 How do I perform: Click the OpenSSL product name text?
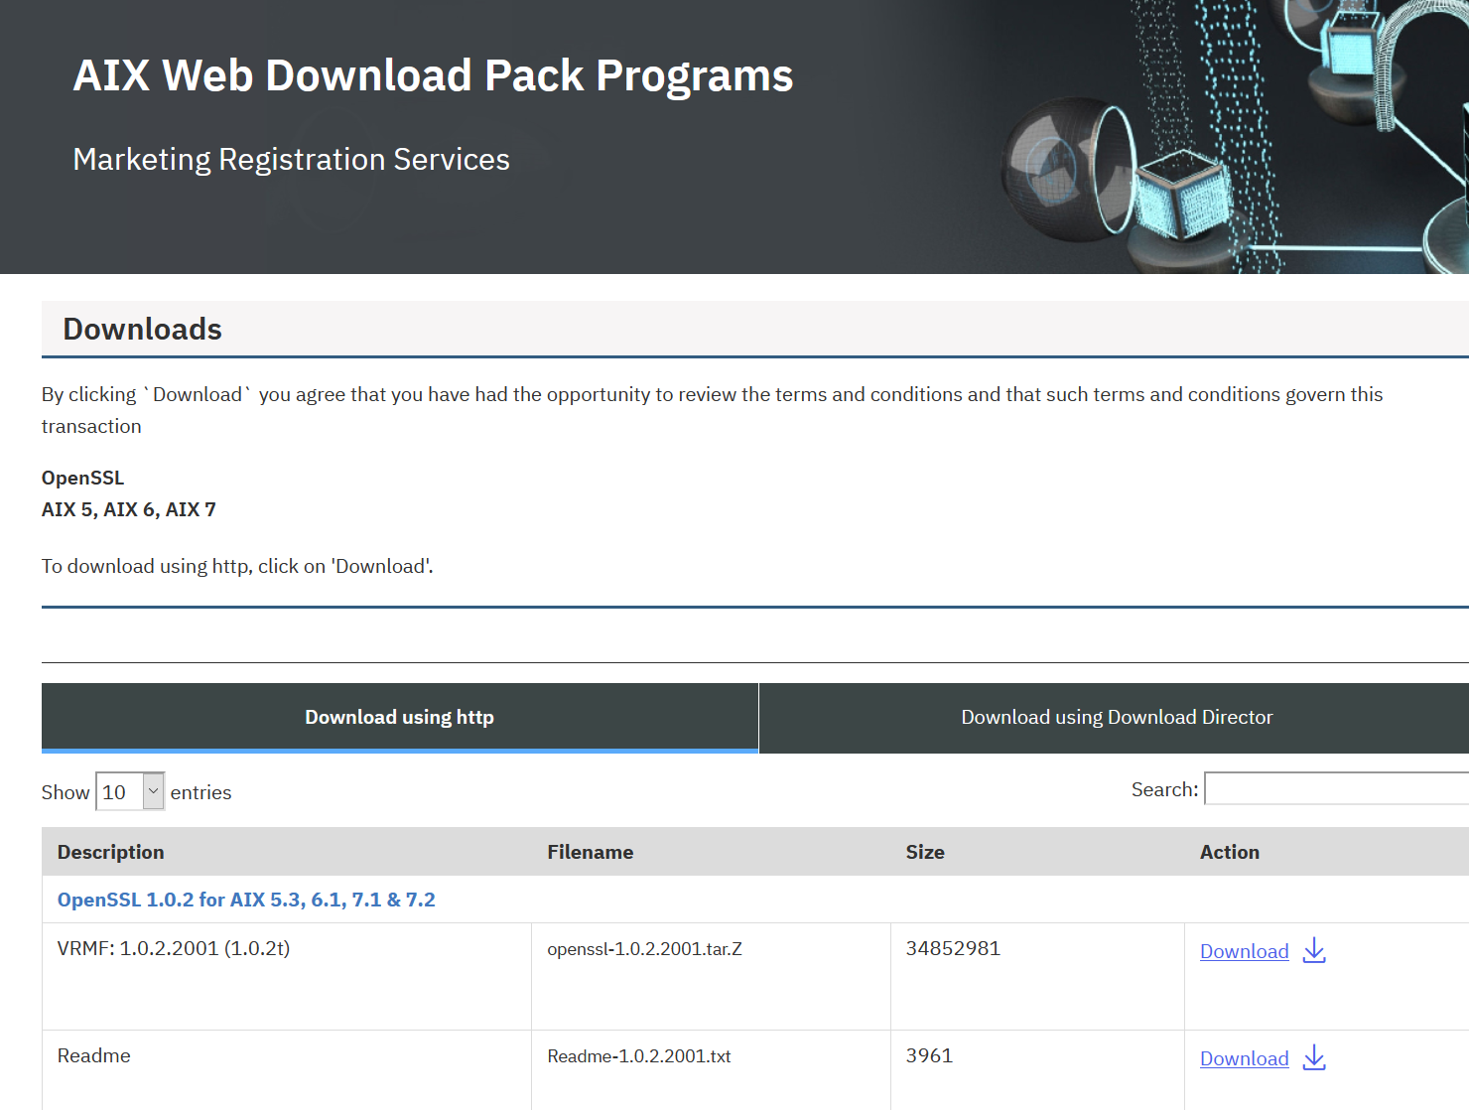click(82, 478)
